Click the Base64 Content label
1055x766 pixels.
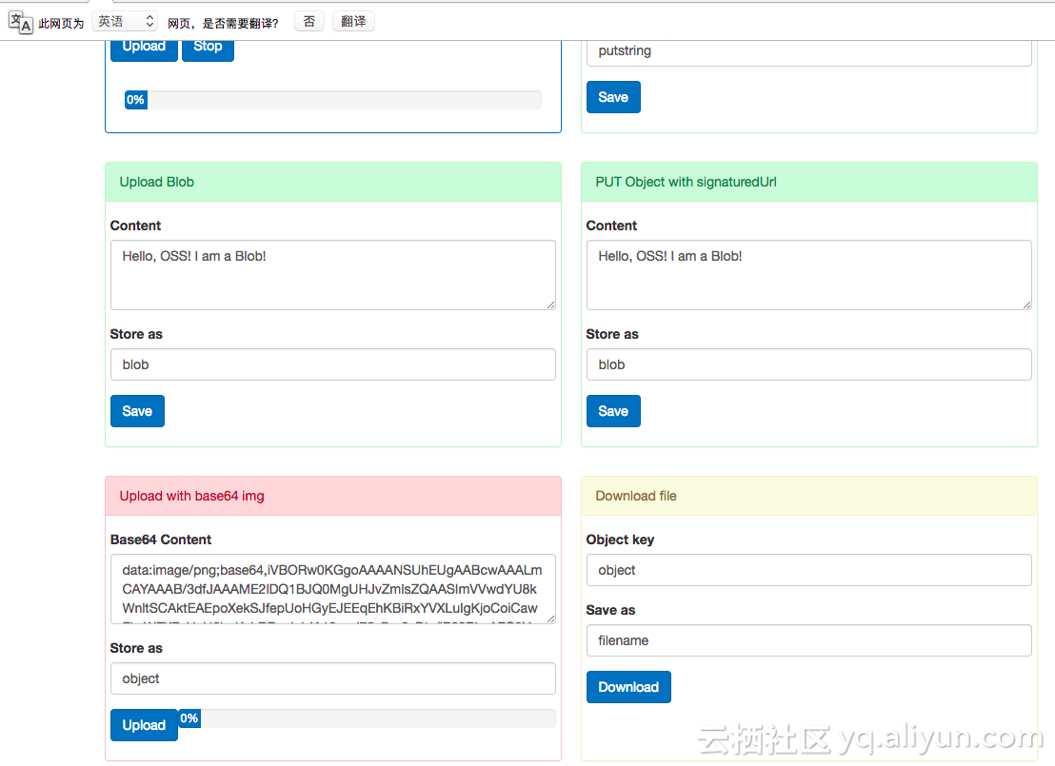161,540
